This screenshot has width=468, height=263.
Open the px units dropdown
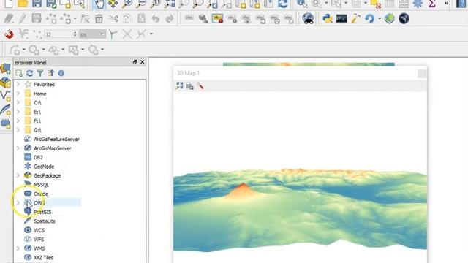click(93, 34)
